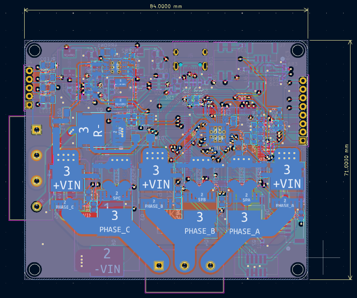Viewport: 357px width, 298px height.
Task: Click the square pad of left pin header
Action: 29,105
